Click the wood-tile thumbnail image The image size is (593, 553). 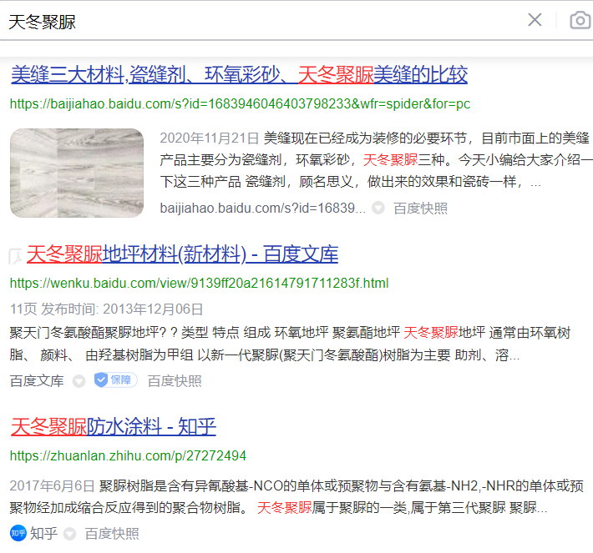(77, 173)
